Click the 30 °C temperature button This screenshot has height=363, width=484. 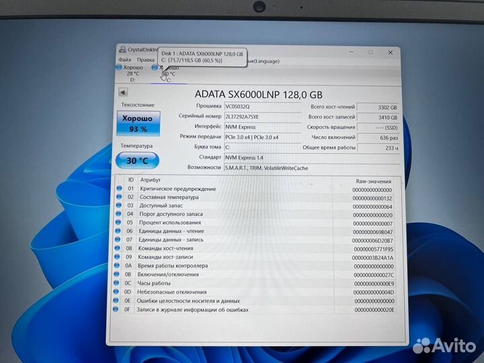click(x=137, y=161)
